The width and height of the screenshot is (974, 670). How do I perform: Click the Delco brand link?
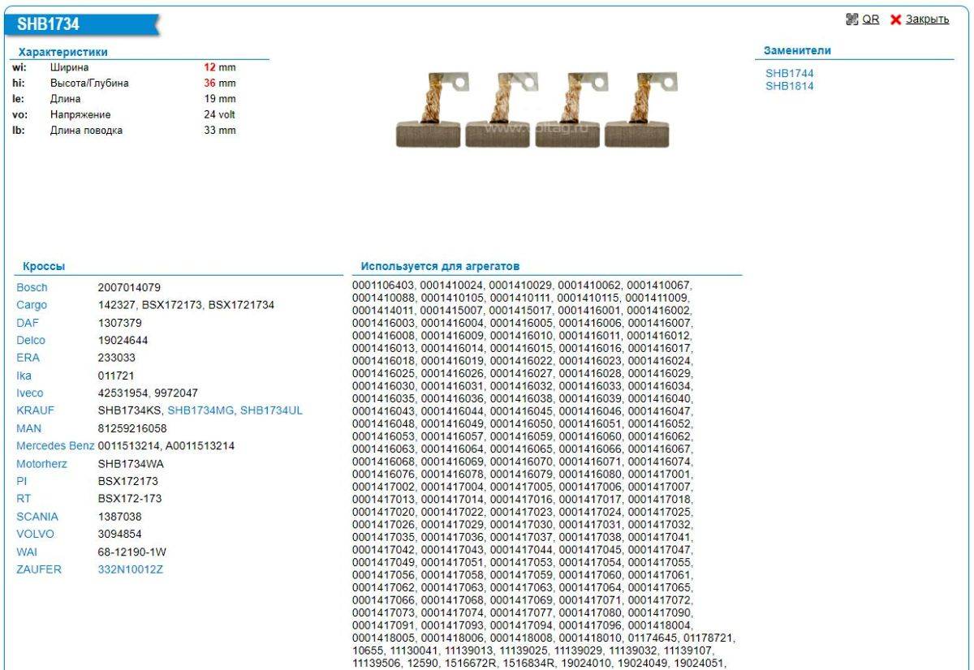[x=31, y=341]
